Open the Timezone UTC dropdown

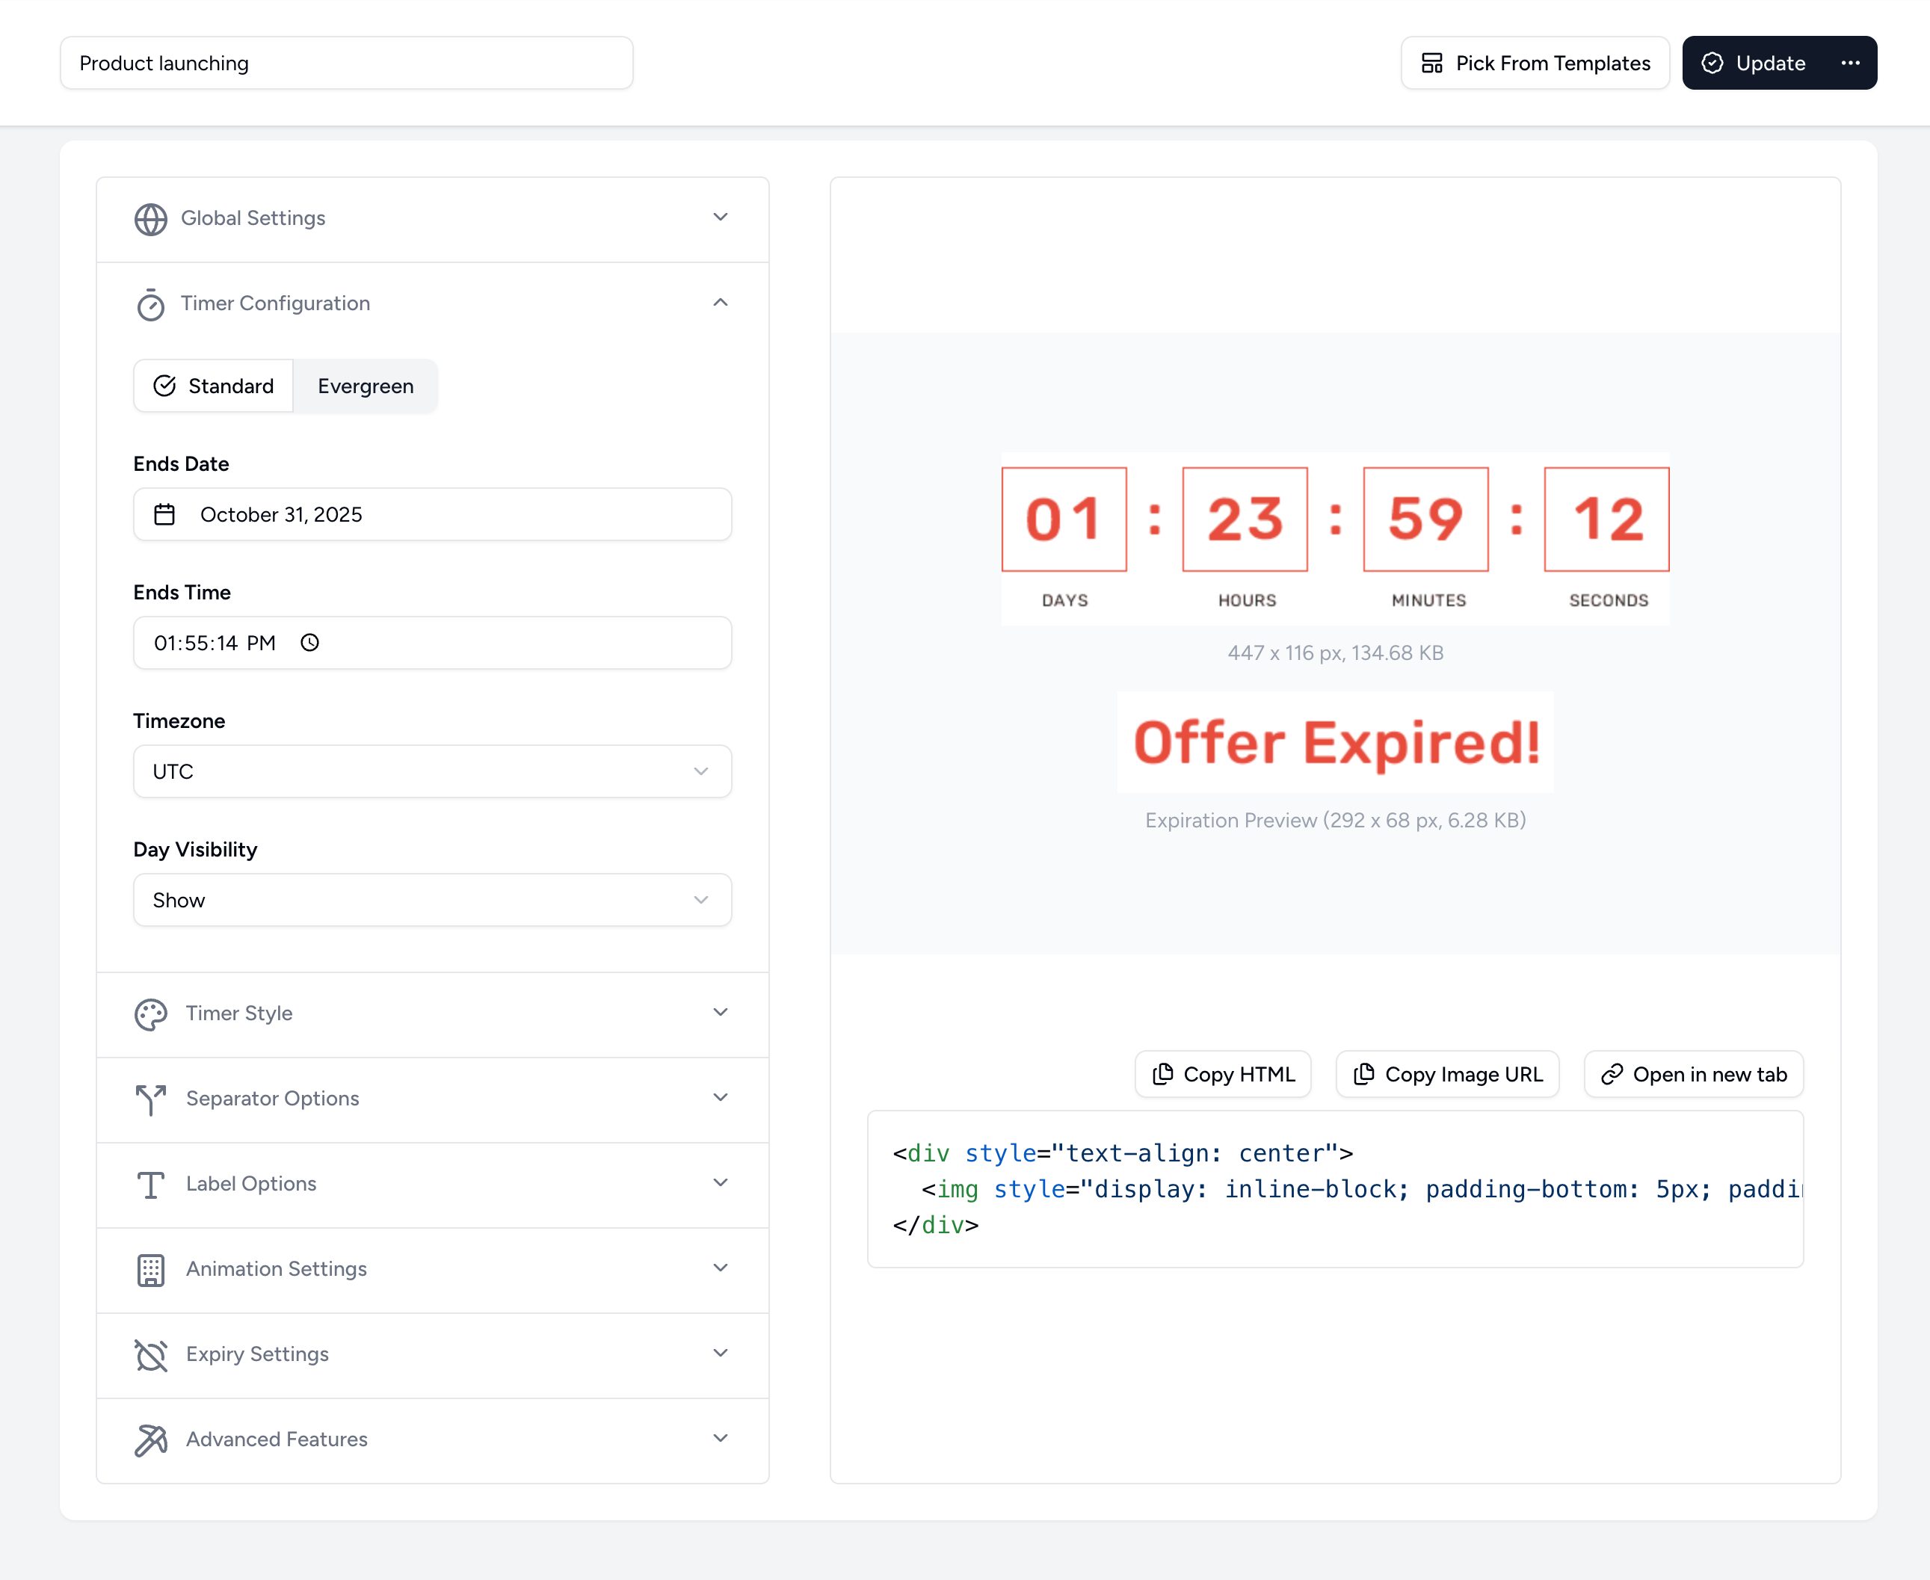pos(431,771)
